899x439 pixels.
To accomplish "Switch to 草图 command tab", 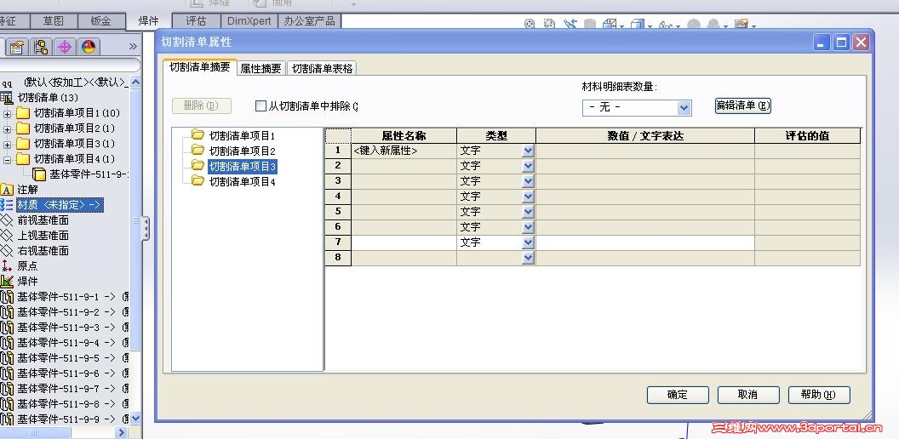I will coord(53,21).
